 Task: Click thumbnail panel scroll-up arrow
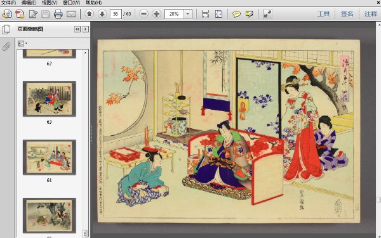85,53
